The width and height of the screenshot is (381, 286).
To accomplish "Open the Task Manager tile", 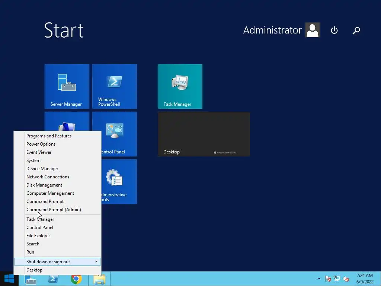I will click(x=180, y=86).
